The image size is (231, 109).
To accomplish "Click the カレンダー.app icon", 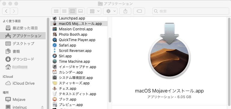I will click(x=55, y=72).
